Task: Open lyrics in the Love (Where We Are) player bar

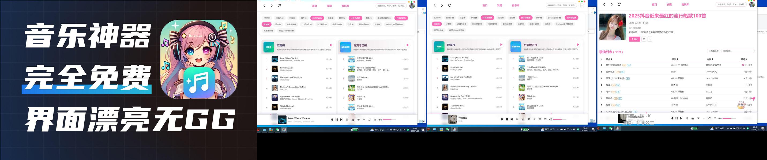Action: coord(347,120)
